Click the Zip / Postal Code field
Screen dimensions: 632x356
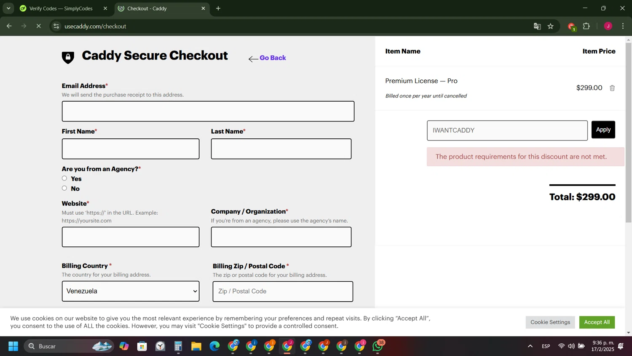(283, 291)
